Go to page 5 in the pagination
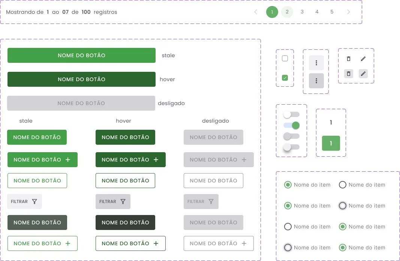This screenshot has height=261, width=400. (332, 12)
